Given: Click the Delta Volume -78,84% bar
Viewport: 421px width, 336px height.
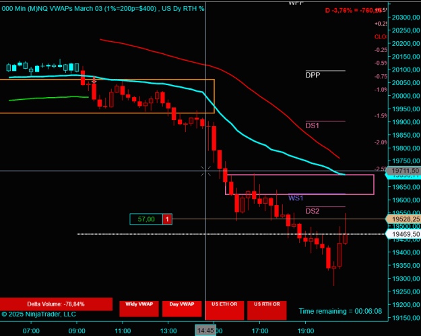Looking at the screenshot, I should click(56, 304).
